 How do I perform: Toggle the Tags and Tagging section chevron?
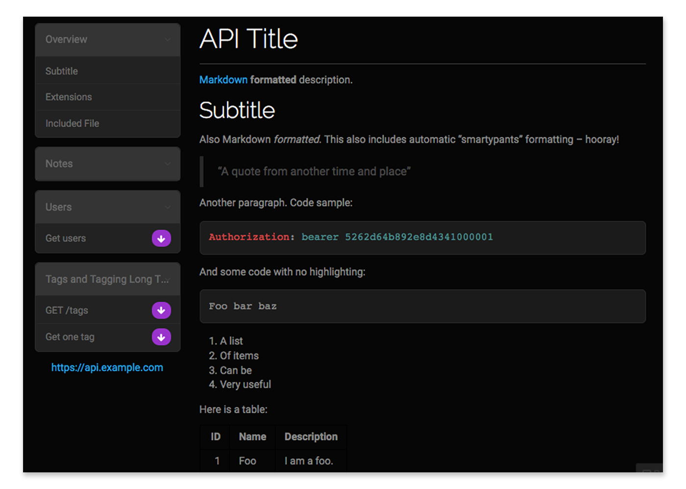click(x=168, y=279)
